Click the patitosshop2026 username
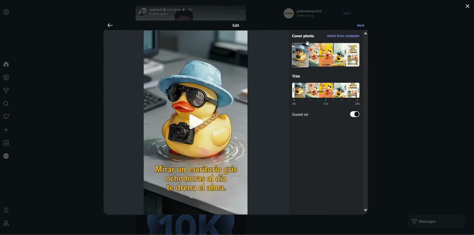The image size is (474, 235). pos(309,11)
